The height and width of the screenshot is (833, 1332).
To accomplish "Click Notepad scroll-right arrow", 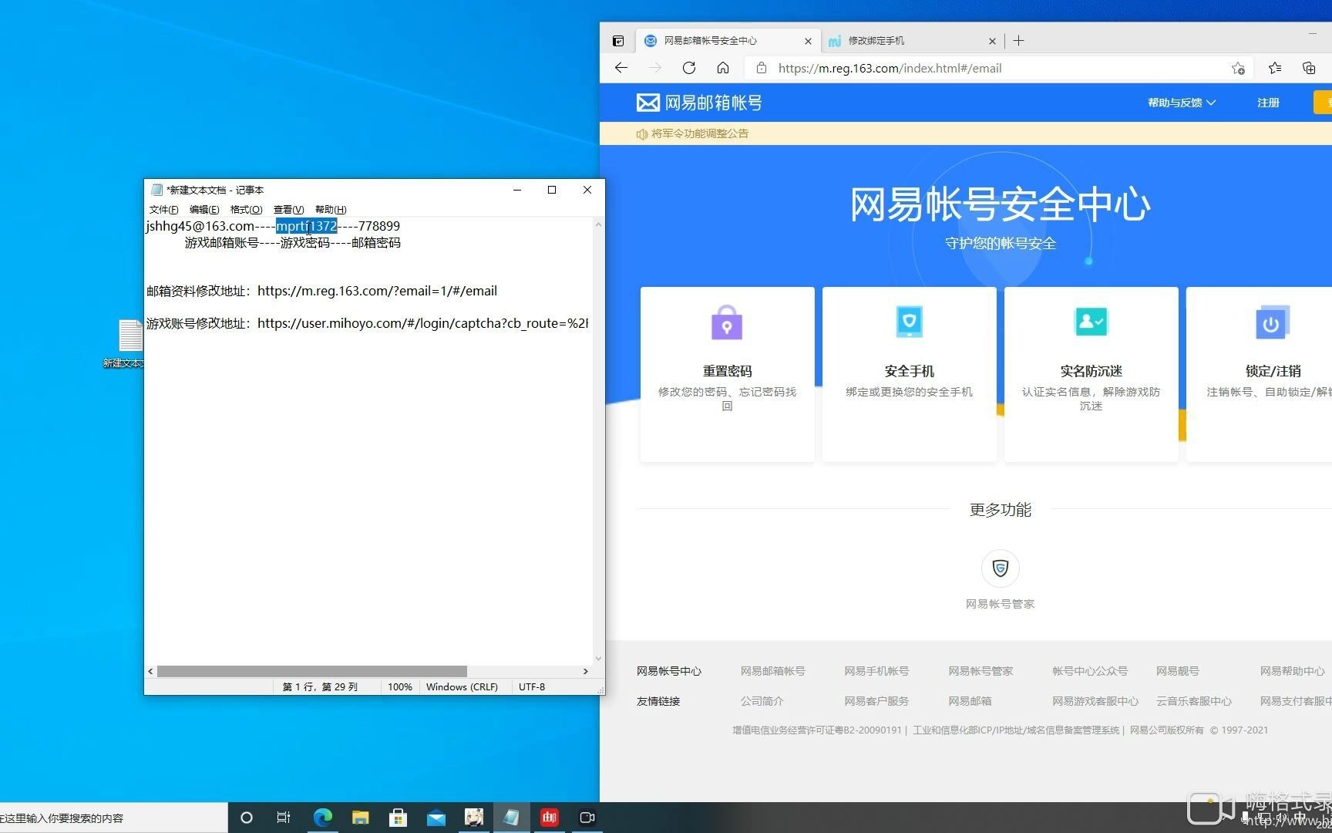I will [586, 671].
